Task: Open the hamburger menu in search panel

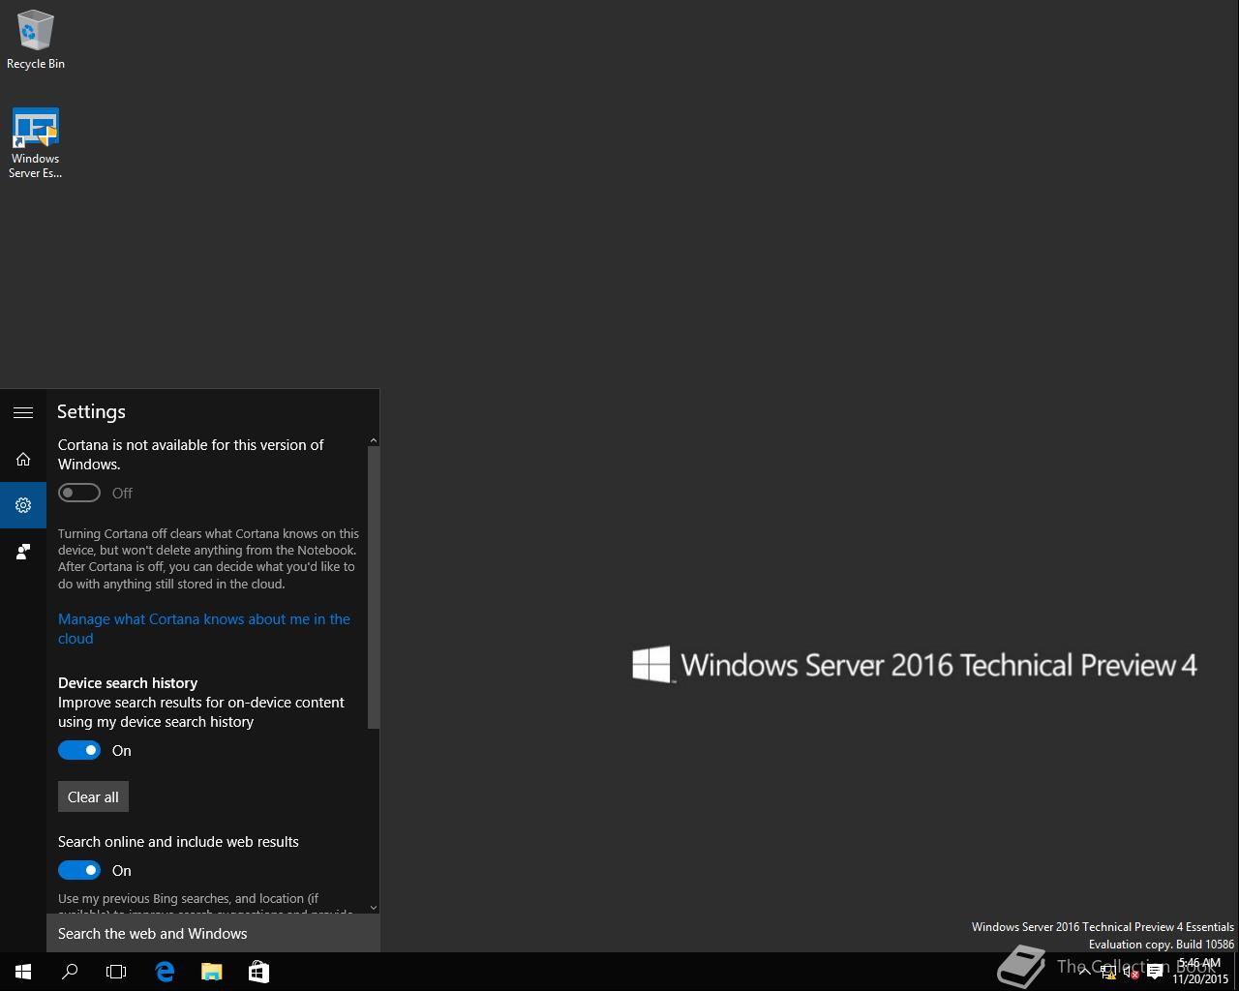Action: (x=23, y=412)
